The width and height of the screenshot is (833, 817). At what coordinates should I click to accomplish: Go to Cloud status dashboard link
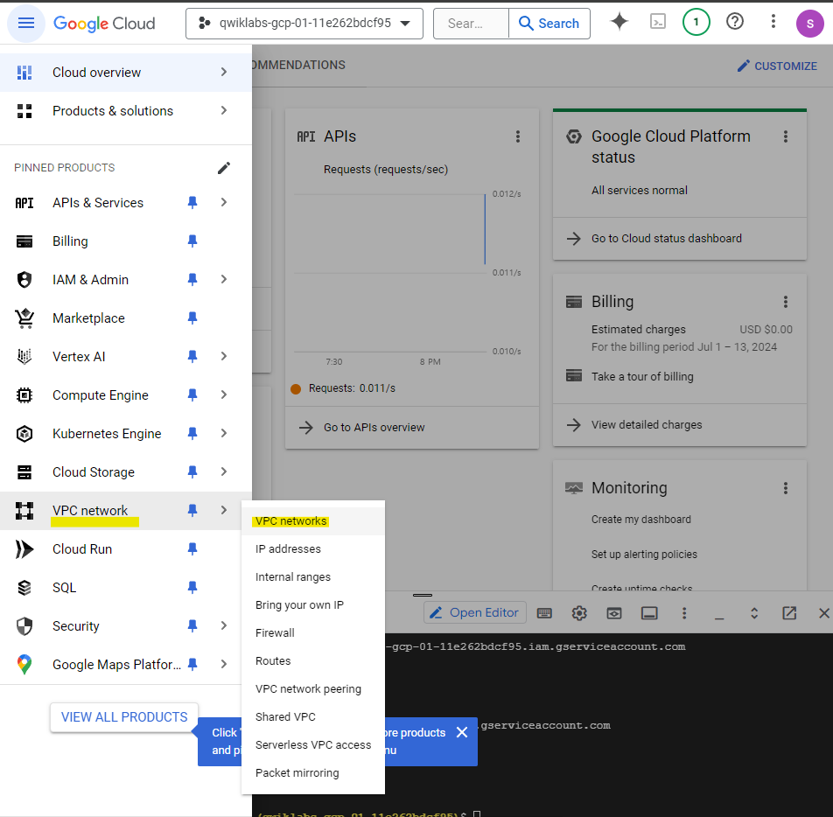point(667,239)
